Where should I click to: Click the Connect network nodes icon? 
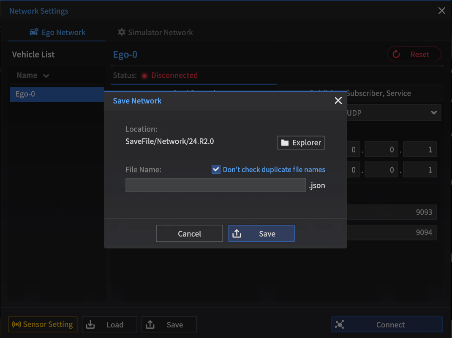pyautogui.click(x=340, y=324)
